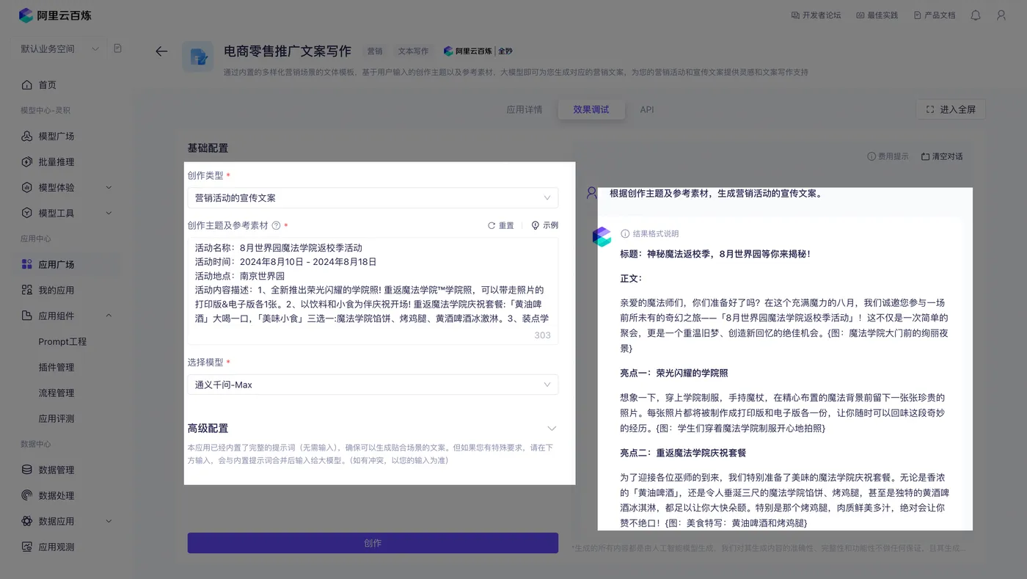Open the 开发者论坛 link
The image size is (1027, 579).
(816, 15)
